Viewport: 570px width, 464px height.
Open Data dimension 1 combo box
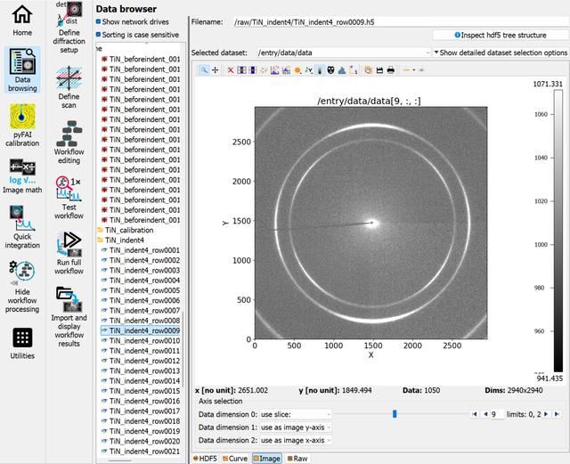pyautogui.click(x=296, y=427)
